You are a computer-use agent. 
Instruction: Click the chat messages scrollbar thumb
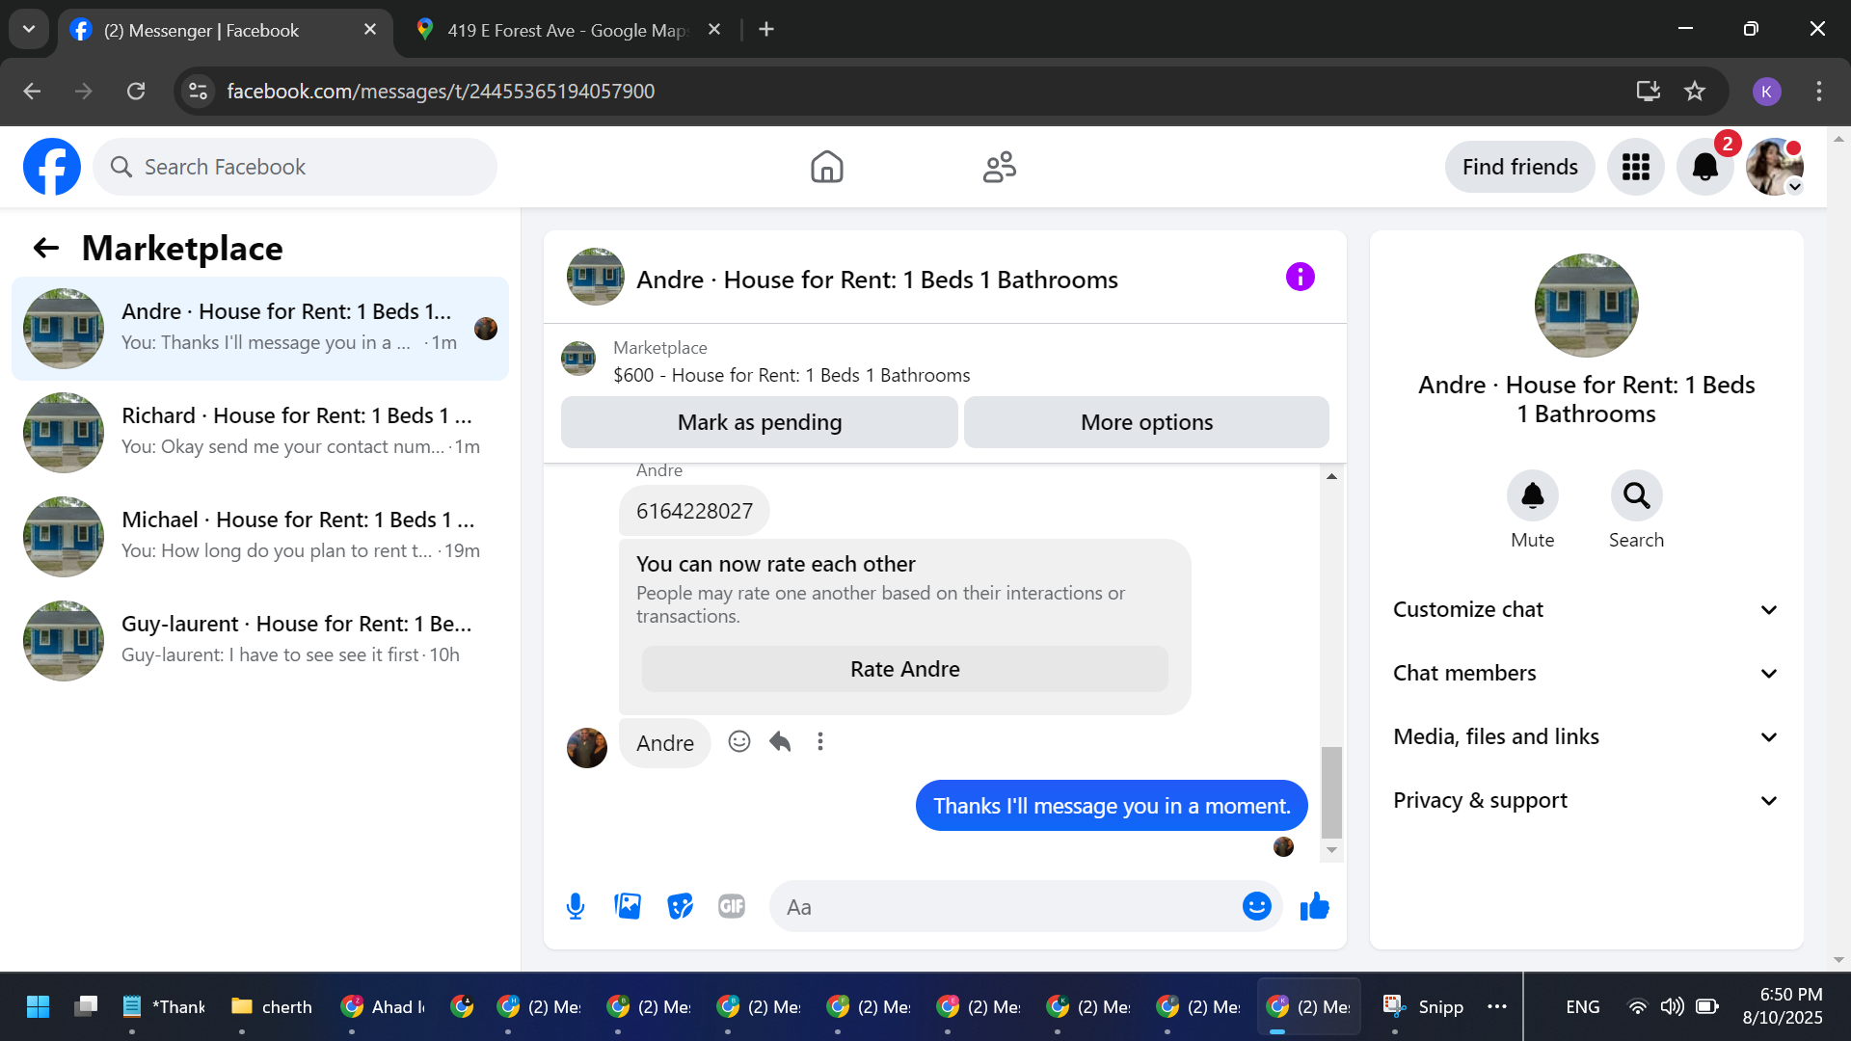tap(1331, 790)
